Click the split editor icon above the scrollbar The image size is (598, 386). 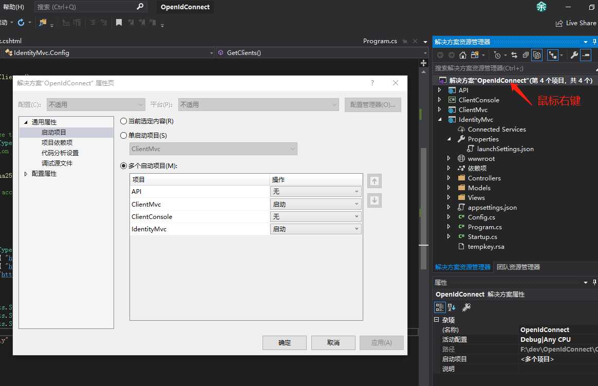tap(423, 63)
